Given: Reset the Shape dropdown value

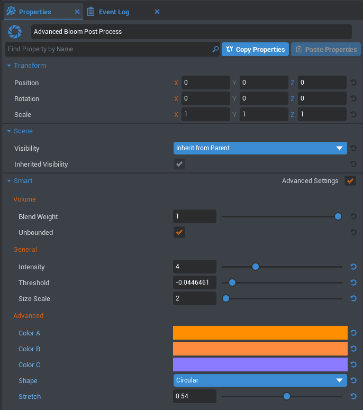Looking at the screenshot, I should 353,381.
